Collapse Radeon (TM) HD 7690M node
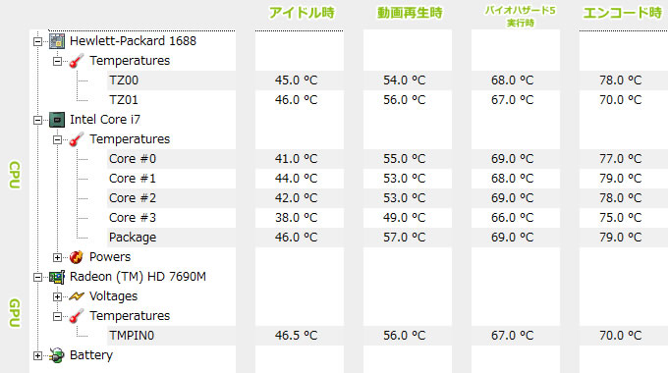This screenshot has height=373, width=668. click(x=38, y=277)
